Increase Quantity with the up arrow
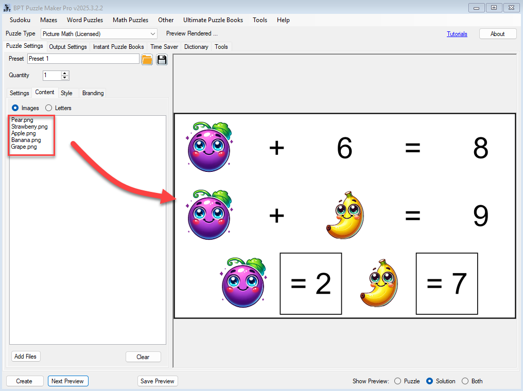Viewport: 523px width, 391px height. pos(65,73)
